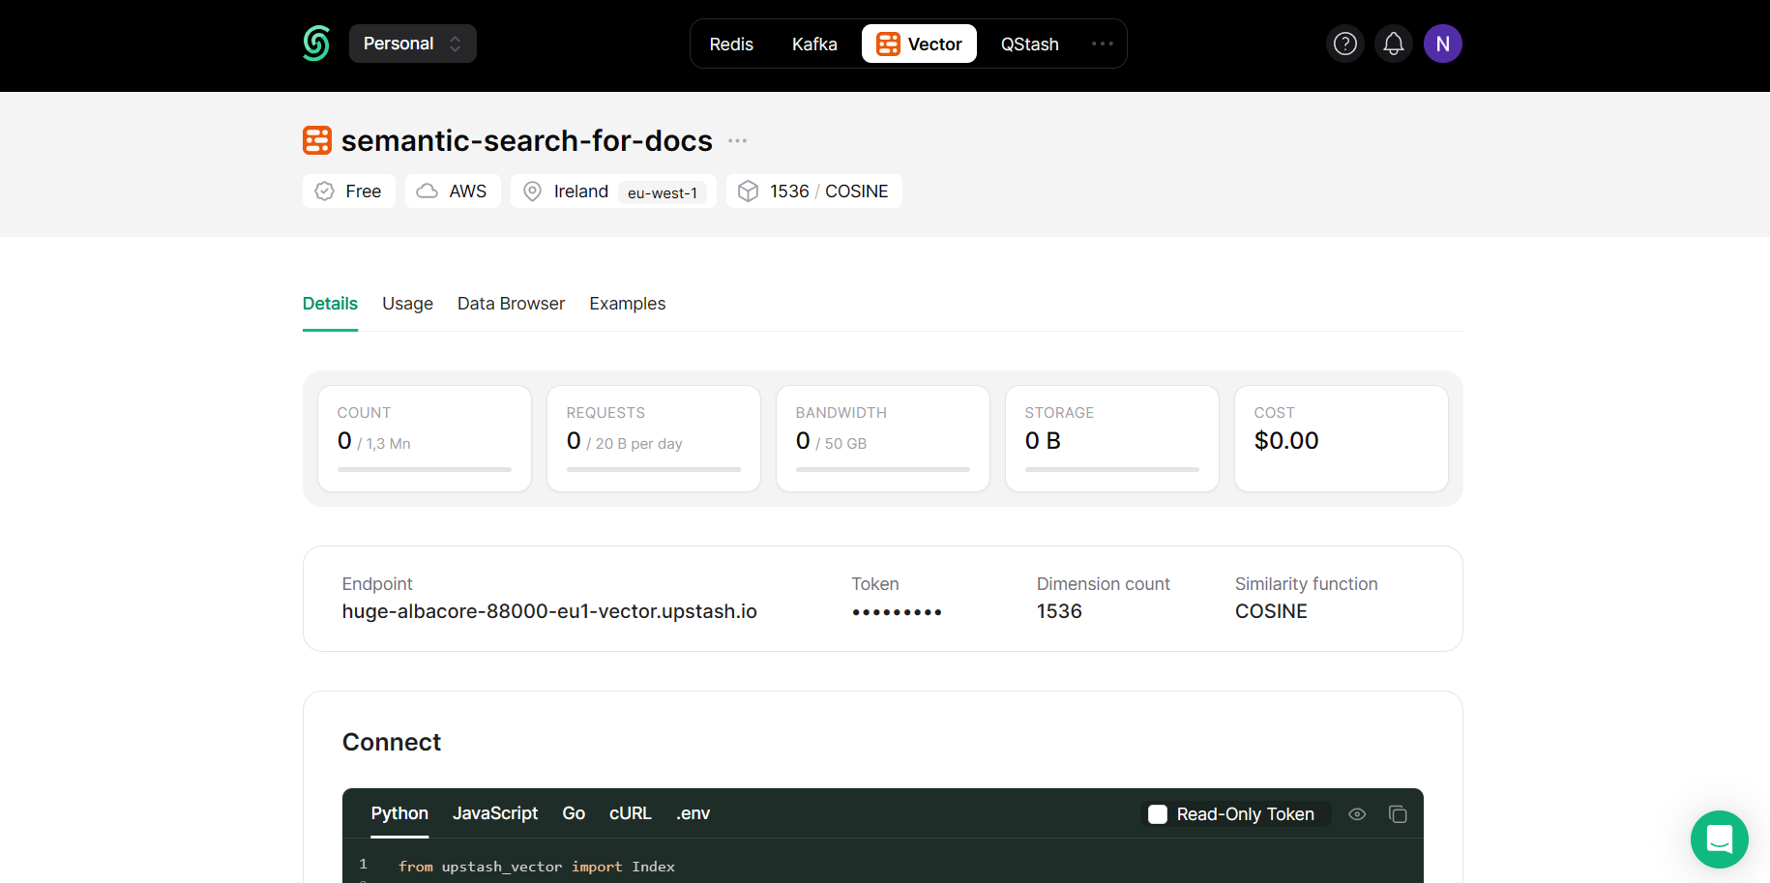Open more products ellipsis in navbar

1102,44
